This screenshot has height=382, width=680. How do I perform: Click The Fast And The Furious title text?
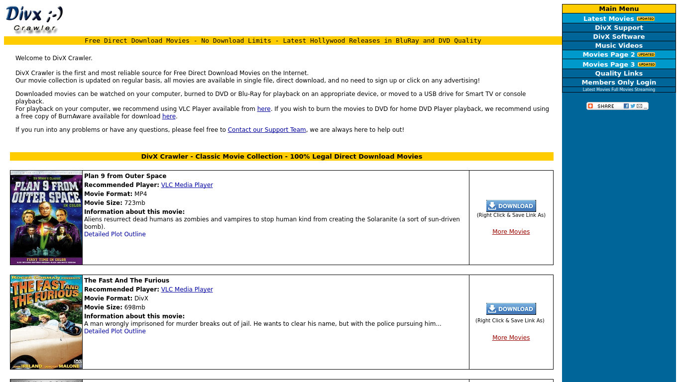(127, 281)
